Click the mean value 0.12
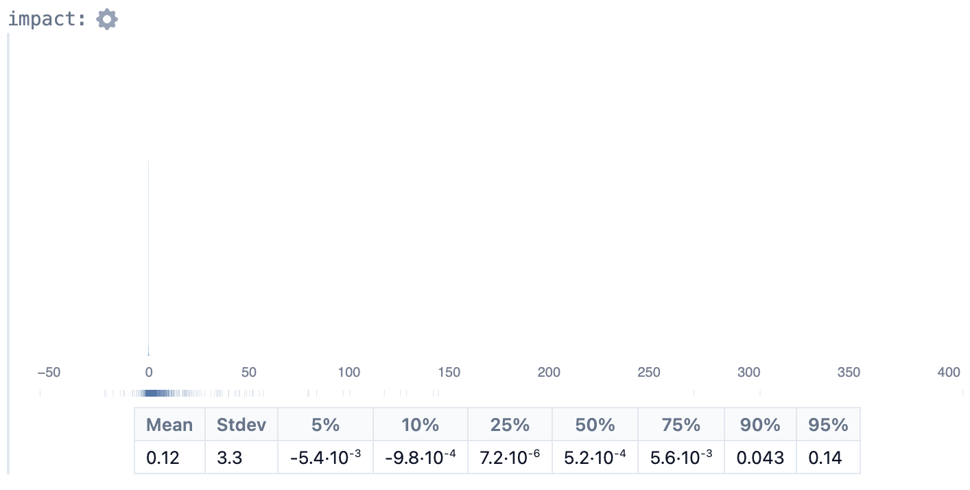The width and height of the screenshot is (970, 490). tap(163, 457)
